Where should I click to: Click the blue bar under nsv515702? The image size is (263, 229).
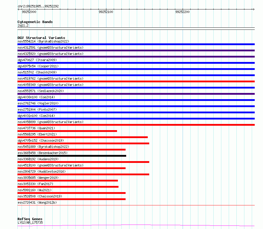click(x=136, y=75)
